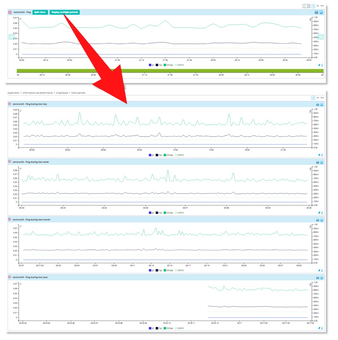The width and height of the screenshot is (338, 340).
Task: Click the Display multiple periods button
Action: (x=64, y=12)
